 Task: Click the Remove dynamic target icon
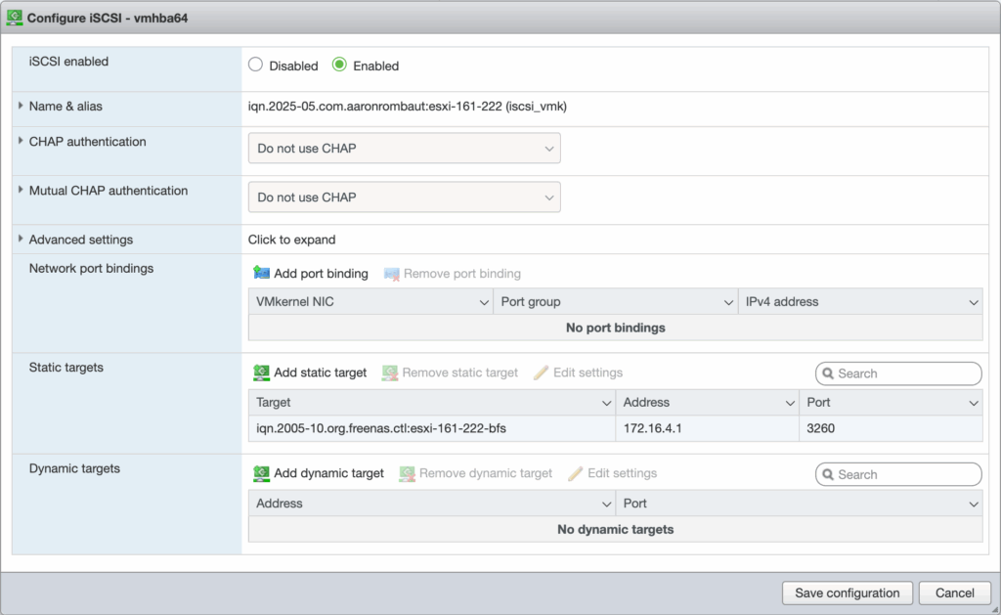[407, 473]
